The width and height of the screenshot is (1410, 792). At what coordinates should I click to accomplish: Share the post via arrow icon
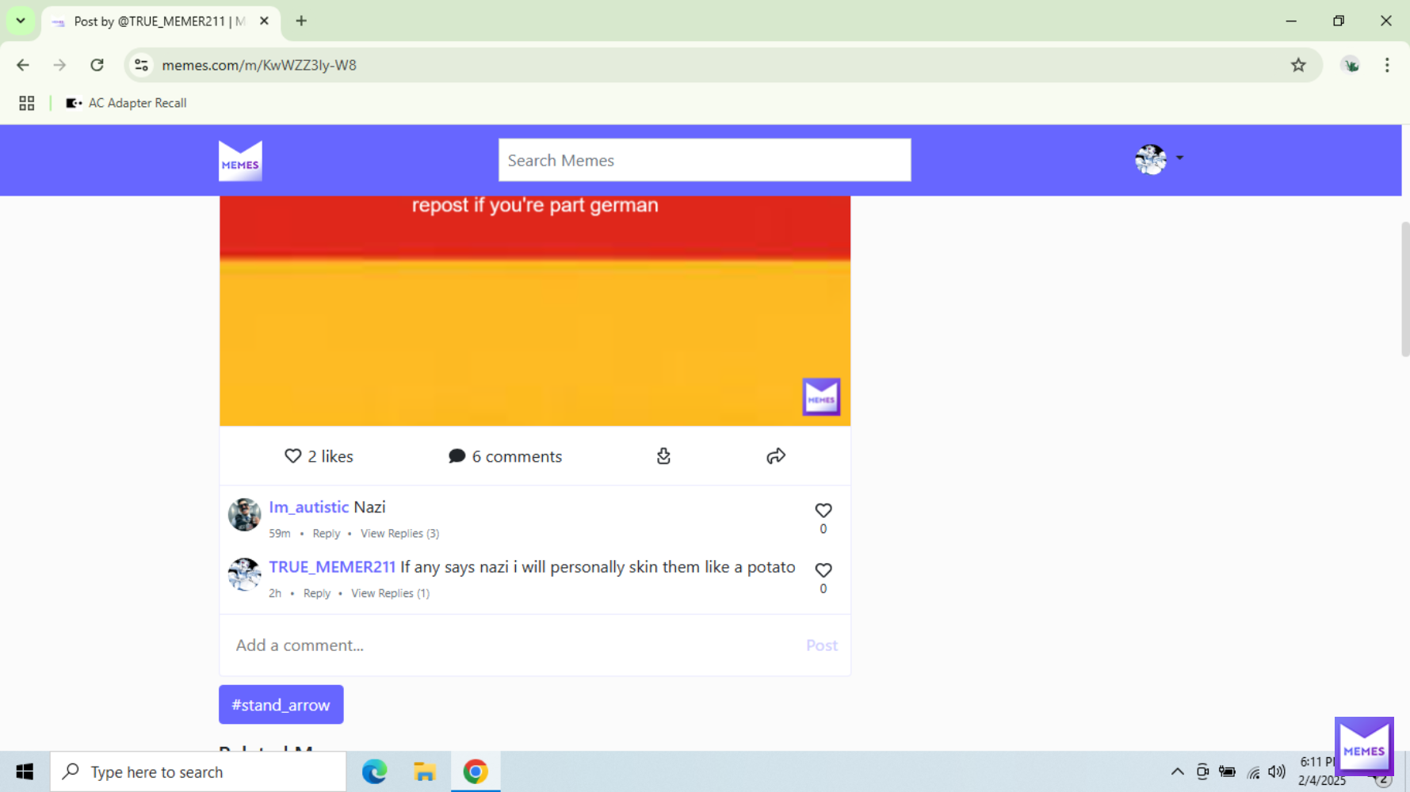[x=776, y=456]
